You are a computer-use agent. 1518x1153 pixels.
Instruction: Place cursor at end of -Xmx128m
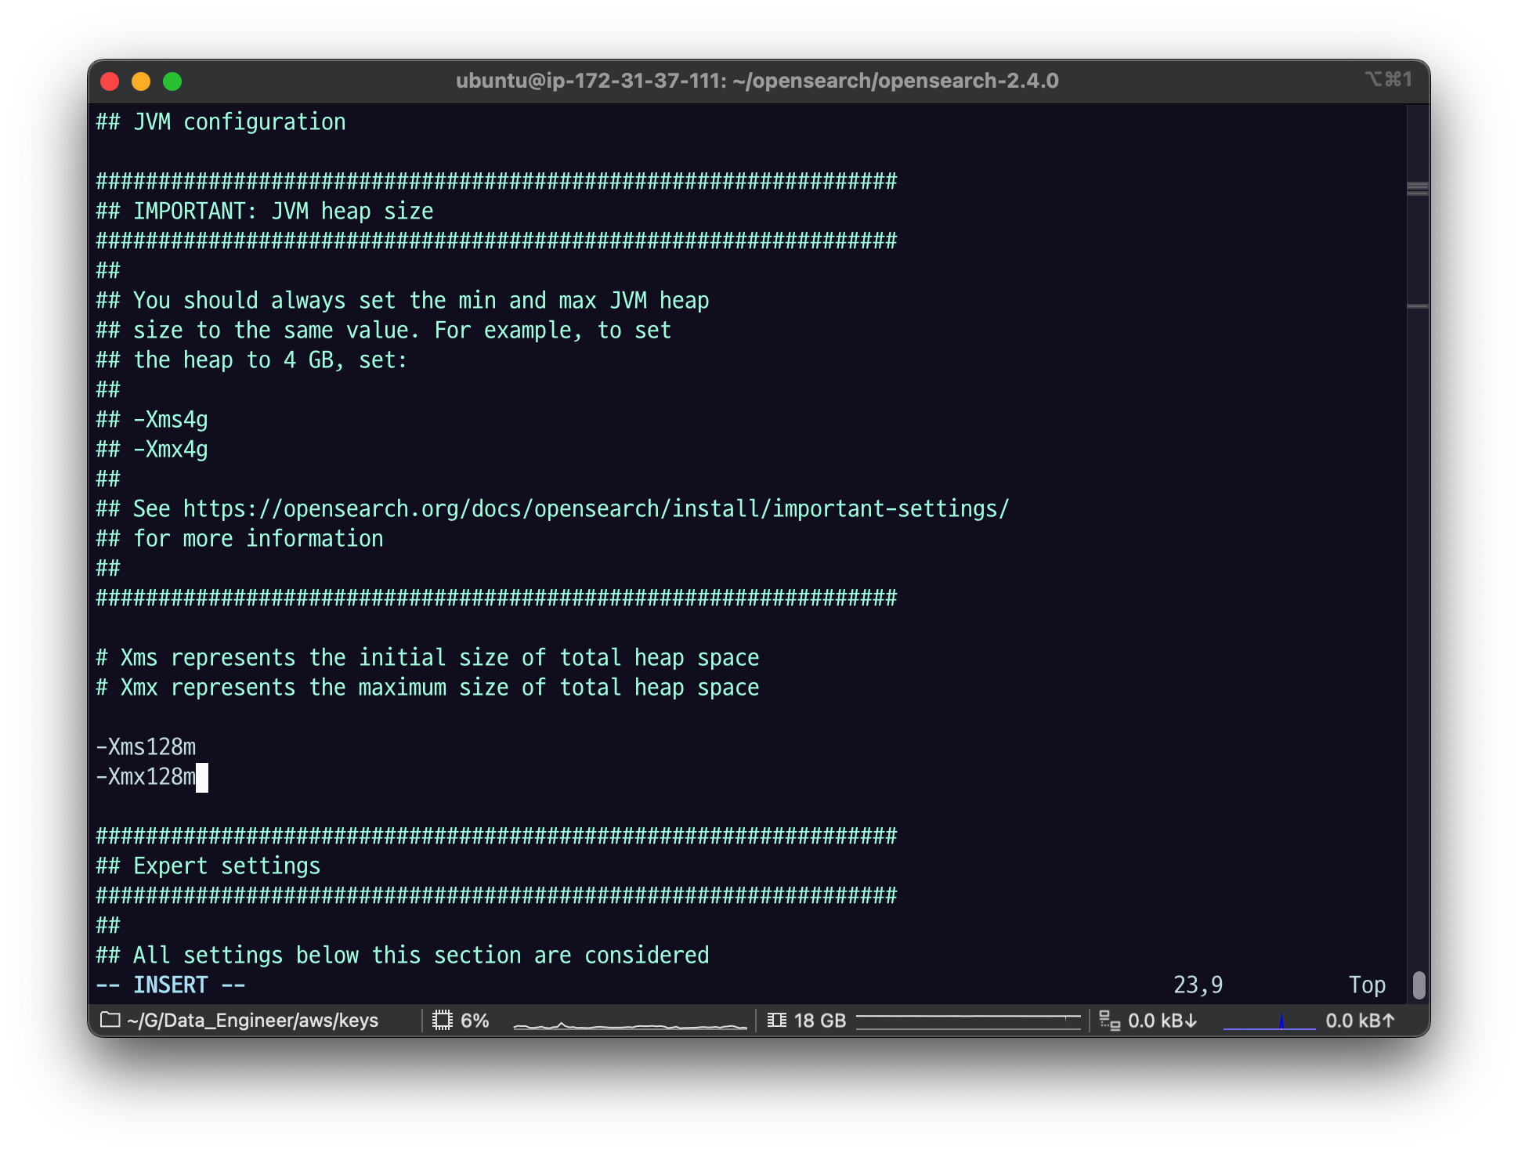coord(201,777)
